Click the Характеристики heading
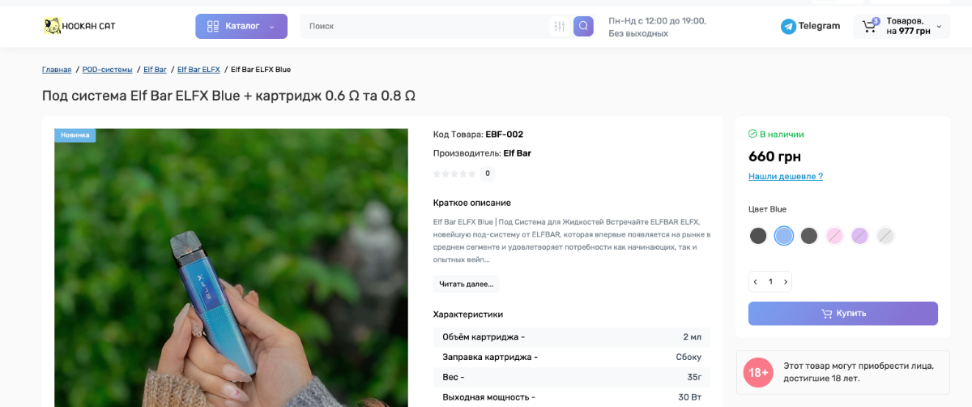 (x=468, y=315)
